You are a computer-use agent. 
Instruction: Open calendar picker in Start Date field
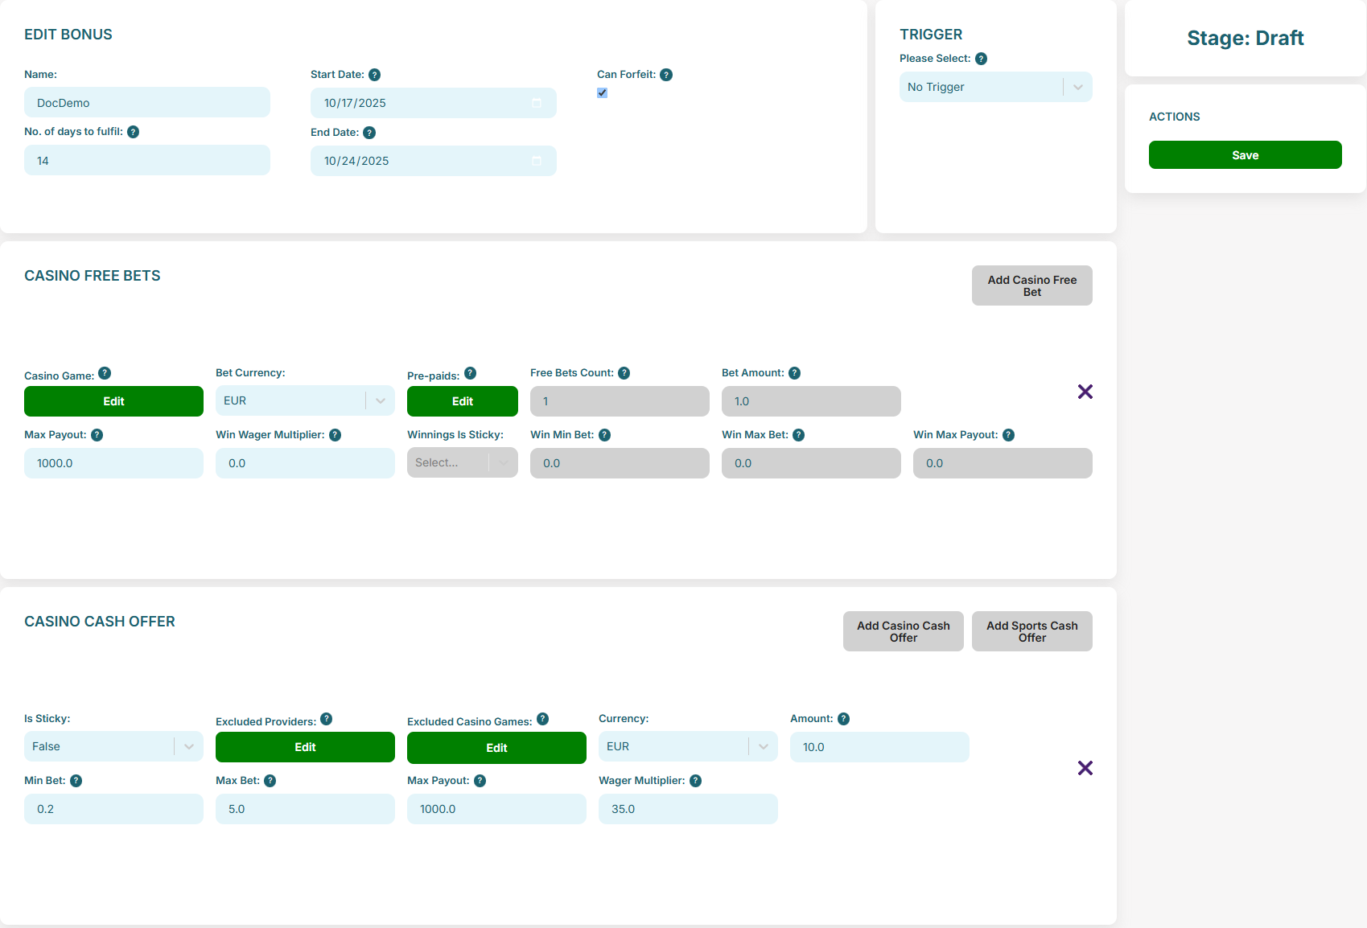point(537,103)
